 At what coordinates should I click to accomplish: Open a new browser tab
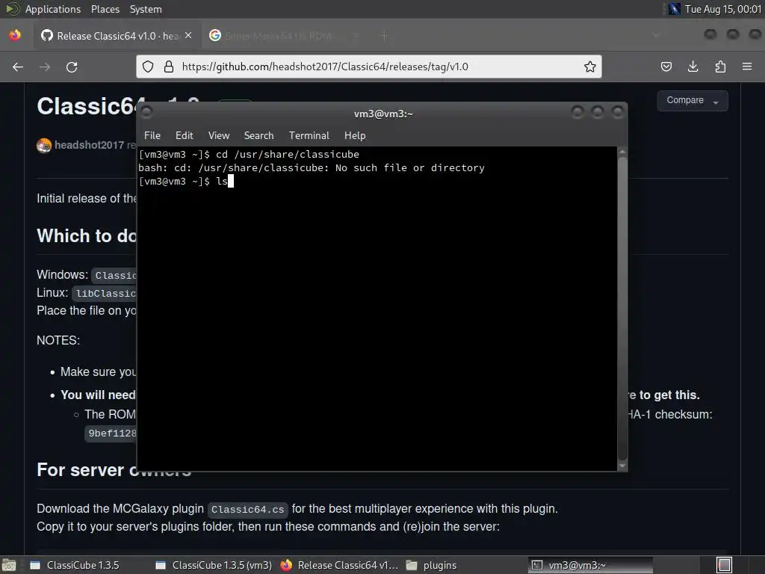click(385, 36)
